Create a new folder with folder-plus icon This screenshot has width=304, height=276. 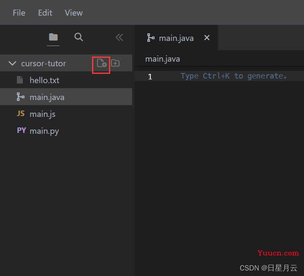pyautogui.click(x=115, y=63)
